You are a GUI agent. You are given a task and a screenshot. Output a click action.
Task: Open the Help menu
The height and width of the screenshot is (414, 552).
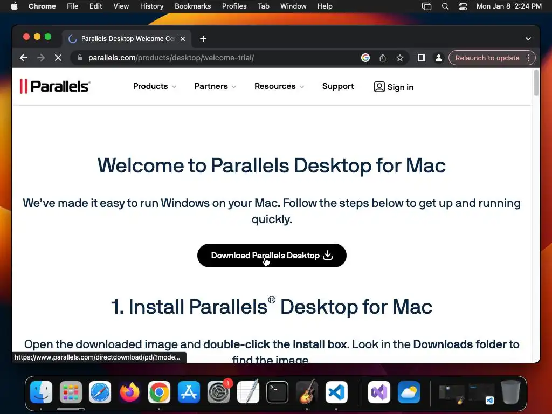[325, 6]
